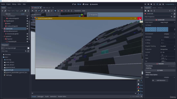The height and width of the screenshot is (99, 177).
Task: Select the Select Mode arrow tool
Action: 32,11
